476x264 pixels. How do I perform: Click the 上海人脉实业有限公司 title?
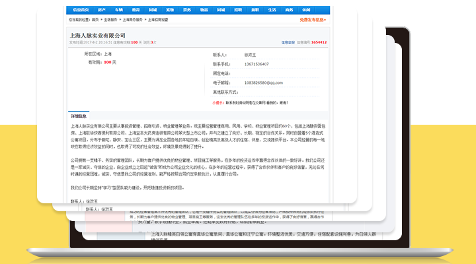click(97, 36)
